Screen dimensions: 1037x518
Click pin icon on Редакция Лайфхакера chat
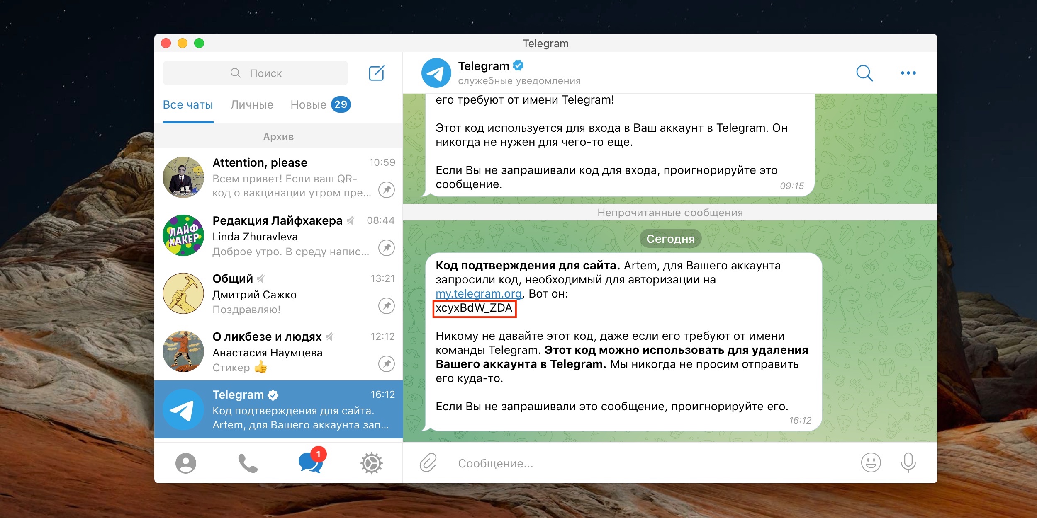(x=387, y=247)
